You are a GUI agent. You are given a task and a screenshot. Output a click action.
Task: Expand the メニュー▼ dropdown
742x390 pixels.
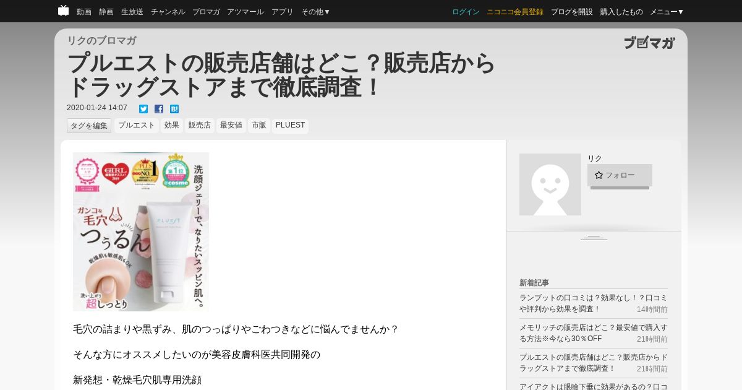click(667, 12)
